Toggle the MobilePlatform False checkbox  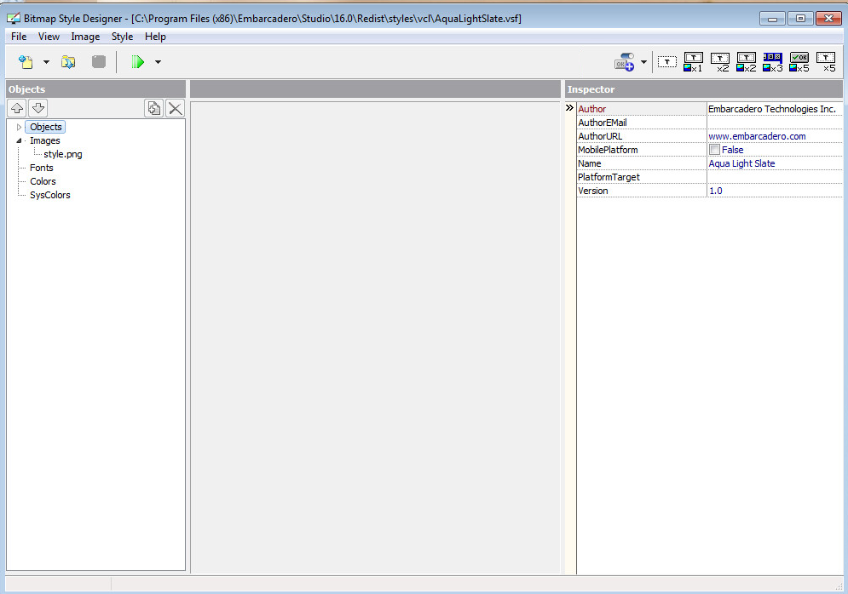point(714,150)
